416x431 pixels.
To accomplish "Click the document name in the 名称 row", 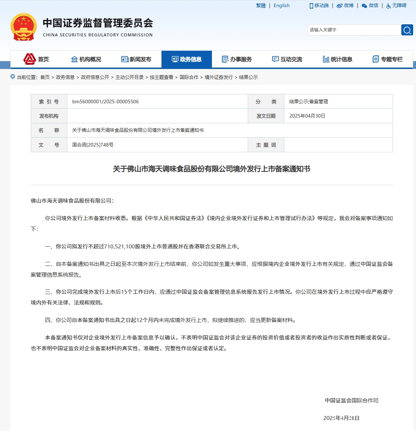I will click(x=138, y=130).
